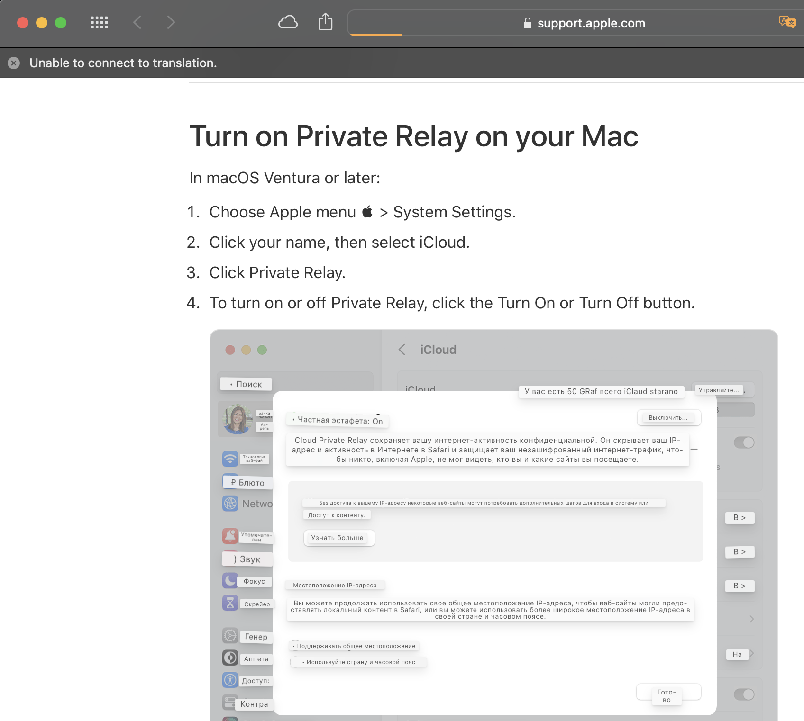The height and width of the screenshot is (721, 804).
Task: Select the Фокус sidebar label
Action: click(255, 582)
